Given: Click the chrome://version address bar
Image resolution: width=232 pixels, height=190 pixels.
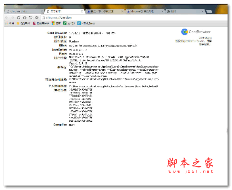Looking at the screenshot, I should pyautogui.click(x=134, y=18).
